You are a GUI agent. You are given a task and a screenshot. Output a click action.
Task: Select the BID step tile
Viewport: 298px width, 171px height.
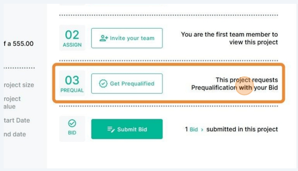click(x=72, y=129)
